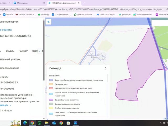Open Outlook mail from the taskbar

[54, 123]
